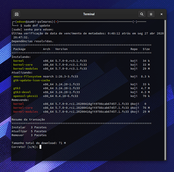Image resolution: width=174 pixels, height=172 pixels.
Task: Click the red kernel-modules entry under Removendo
Action: pos(26,112)
